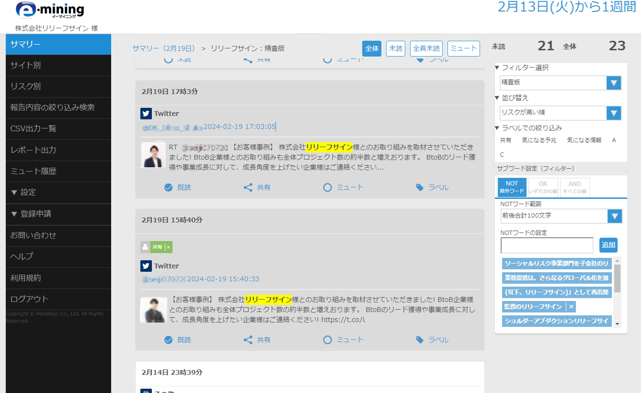641x393 pixels.
Task: Click the ログアウト link in the sidebar
Action: [29, 299]
